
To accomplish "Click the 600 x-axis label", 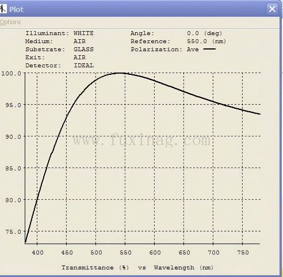I will pyautogui.click(x=155, y=252).
